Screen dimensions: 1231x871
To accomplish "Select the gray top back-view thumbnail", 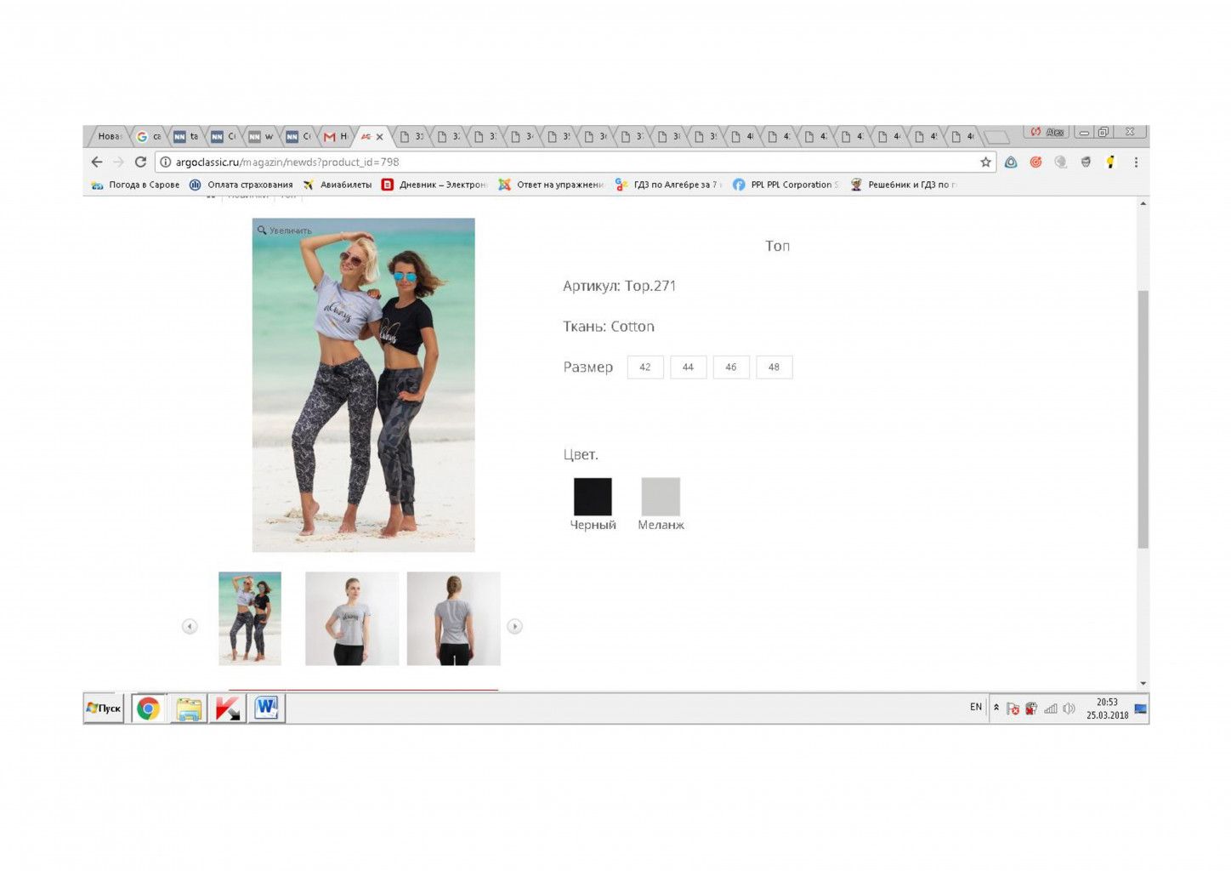I will pos(454,618).
